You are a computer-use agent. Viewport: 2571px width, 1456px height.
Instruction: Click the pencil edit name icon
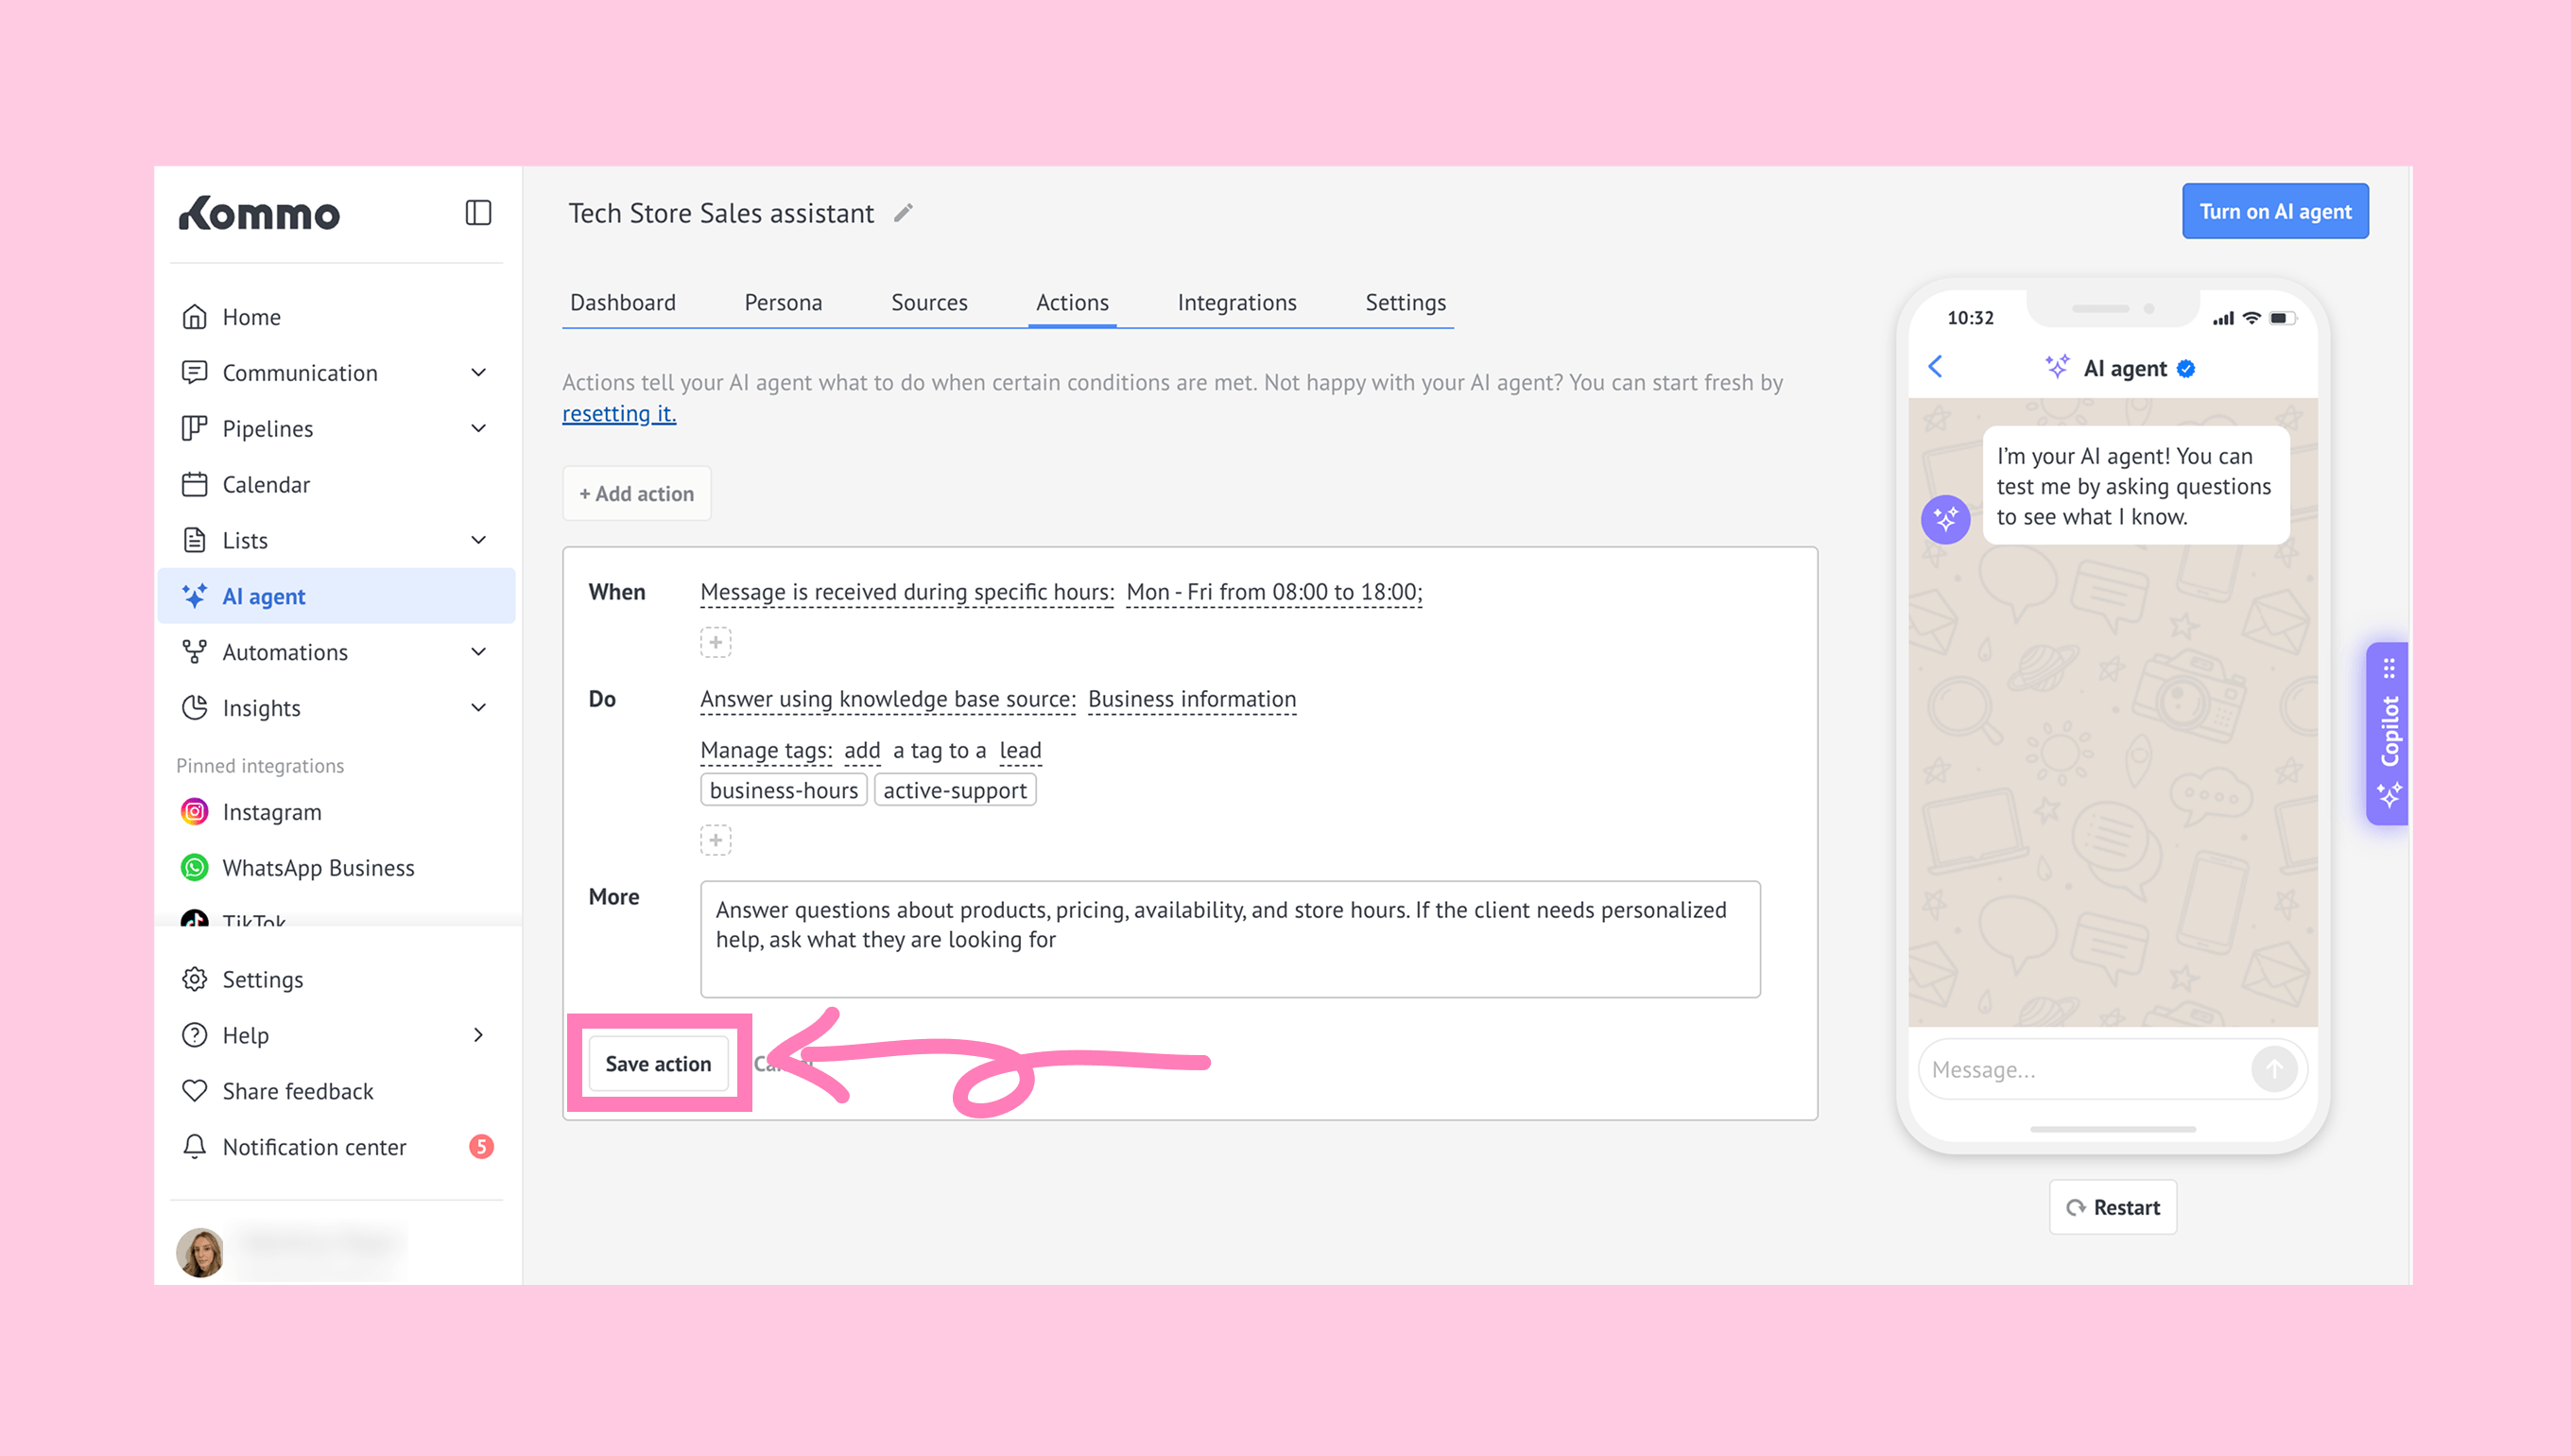903,213
